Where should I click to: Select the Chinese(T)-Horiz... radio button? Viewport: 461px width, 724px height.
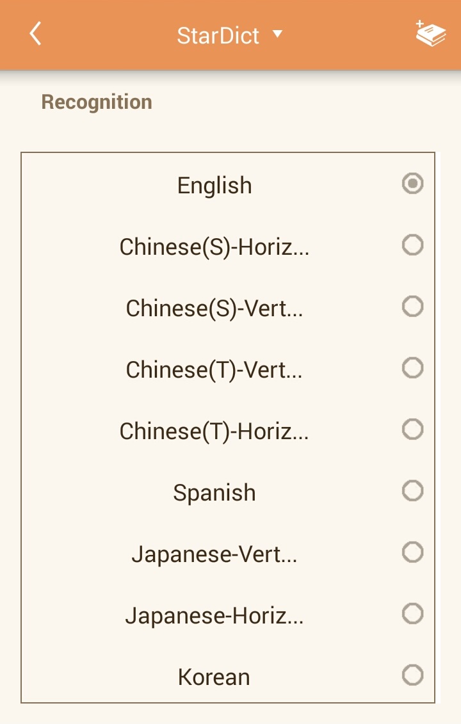click(412, 429)
